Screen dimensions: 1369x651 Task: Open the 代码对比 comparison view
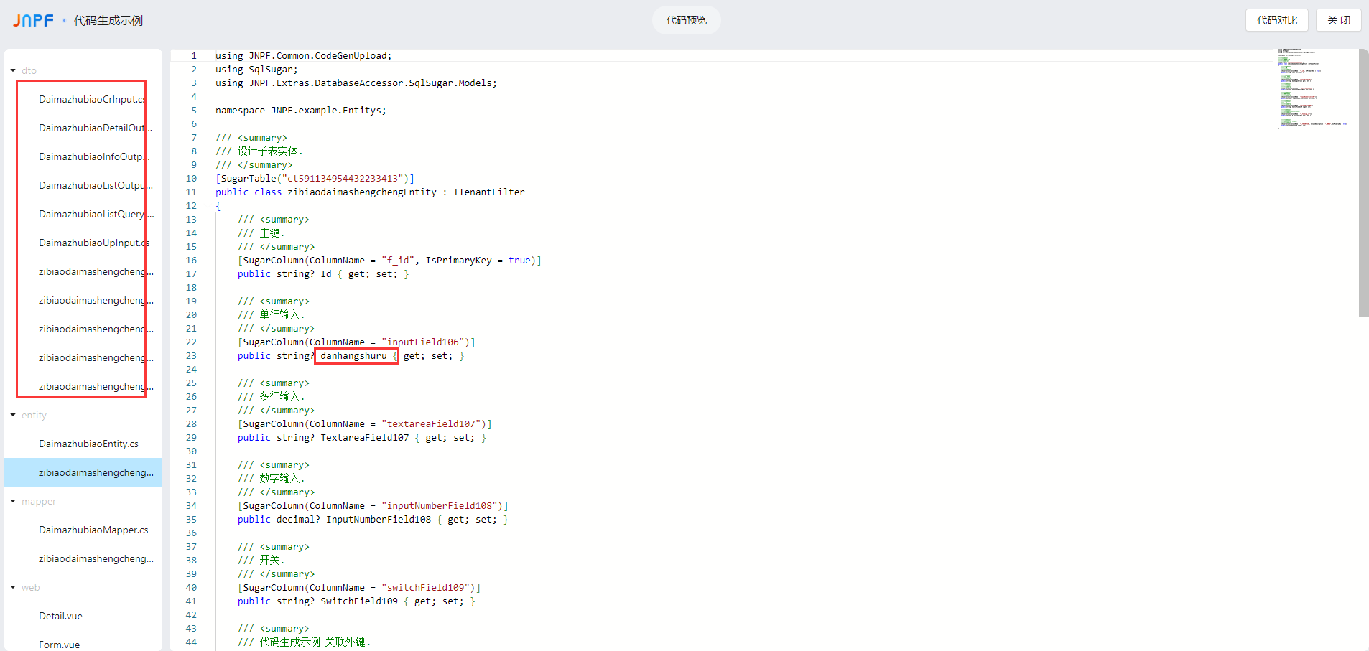[x=1276, y=20]
